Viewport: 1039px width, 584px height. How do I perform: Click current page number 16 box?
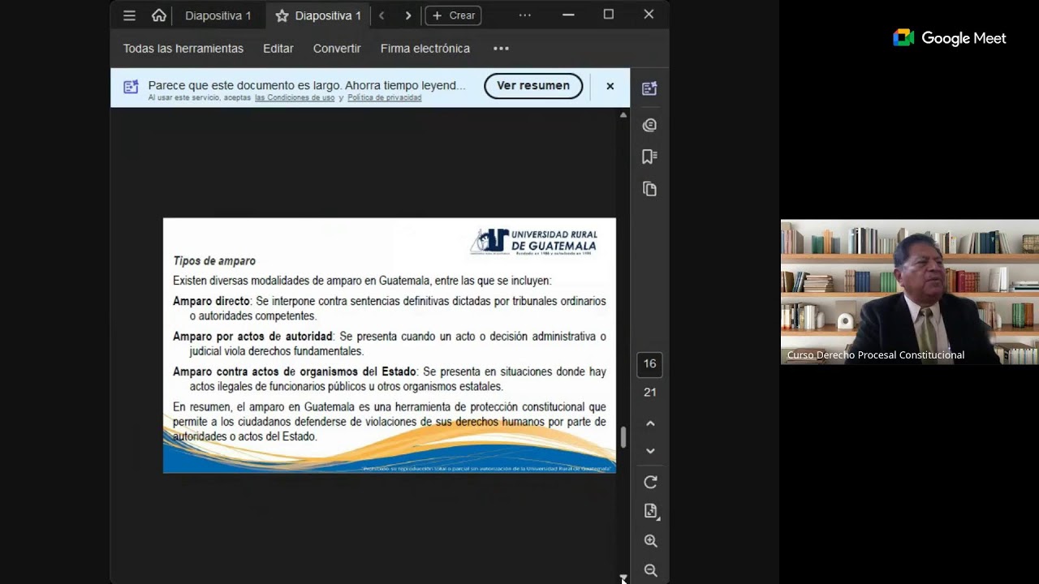click(x=650, y=364)
